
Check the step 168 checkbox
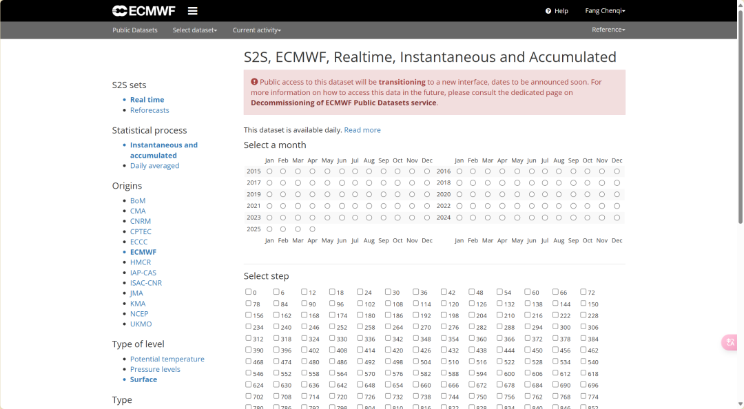304,315
